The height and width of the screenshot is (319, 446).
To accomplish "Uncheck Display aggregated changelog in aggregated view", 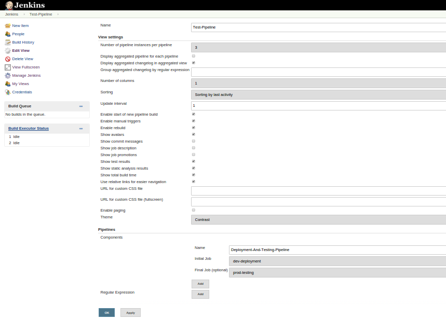I will click(194, 63).
